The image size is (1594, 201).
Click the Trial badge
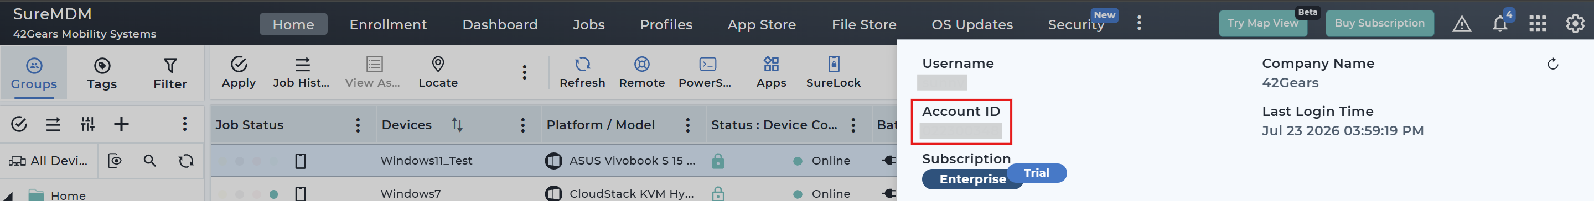tap(1037, 173)
